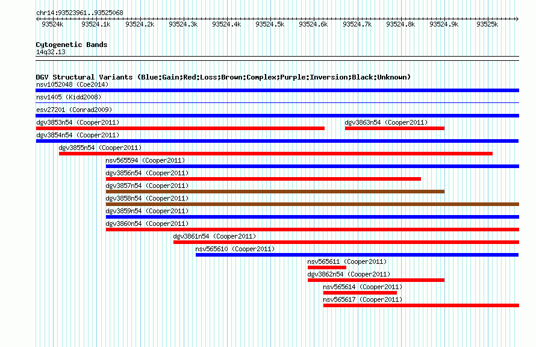Click the 93524.1k ruler mark
Viewport: 536px width, 347px height.
click(96, 24)
